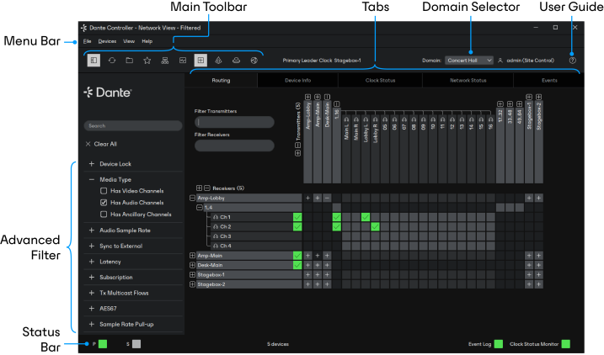This screenshot has width=604, height=355.
Task: Click the Dante logo in sidebar
Action: click(108, 93)
